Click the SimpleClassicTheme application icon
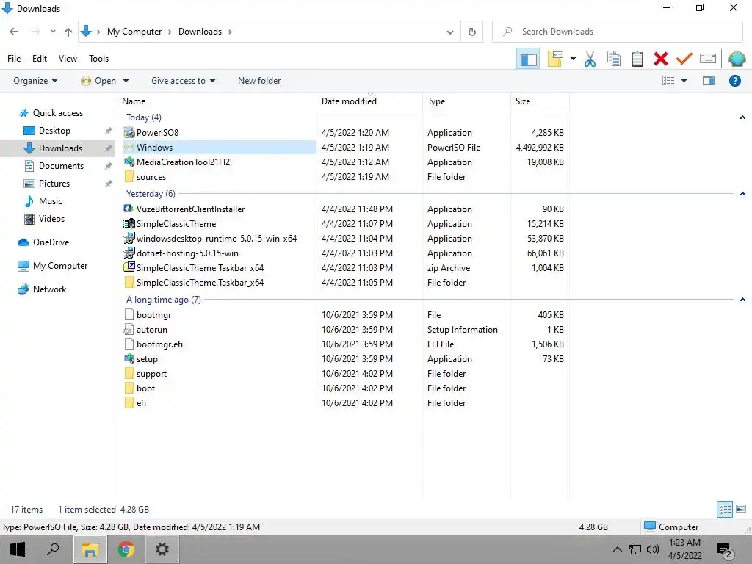Screen dimensions: 752x564 pyautogui.click(x=129, y=223)
